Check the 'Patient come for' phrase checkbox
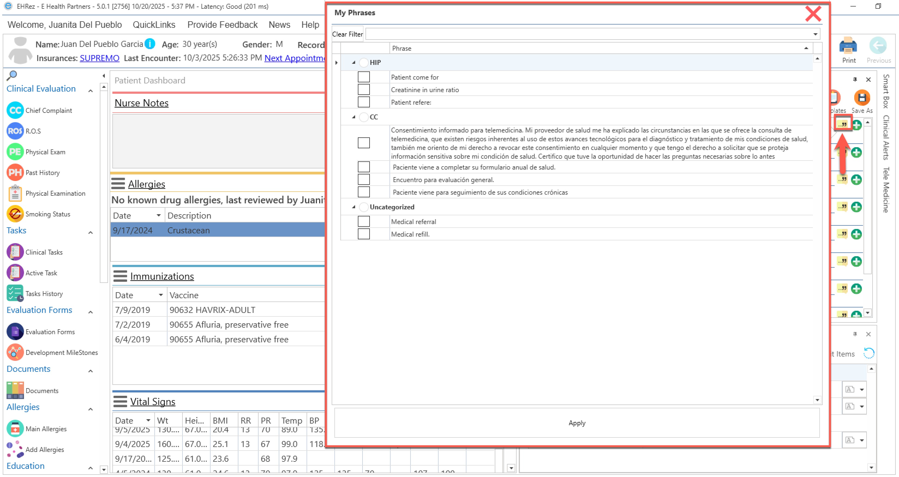The image size is (899, 477). (364, 77)
